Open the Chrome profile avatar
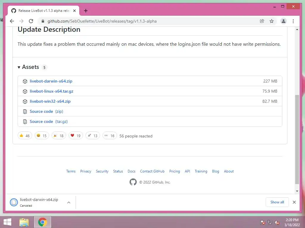 pos(284,21)
